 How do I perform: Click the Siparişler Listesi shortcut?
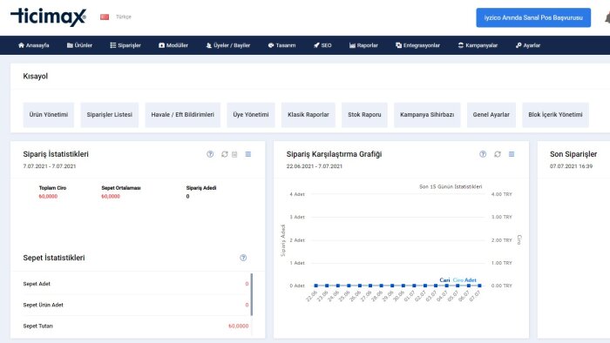[109, 115]
